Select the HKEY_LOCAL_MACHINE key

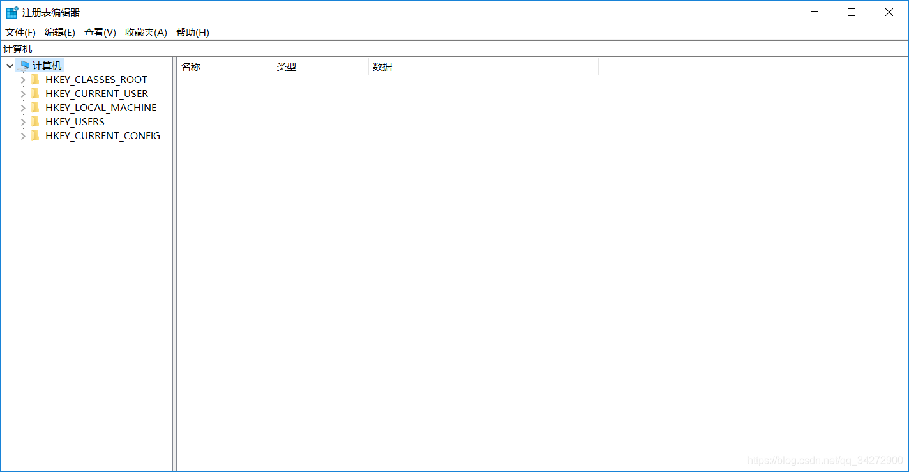pos(101,108)
